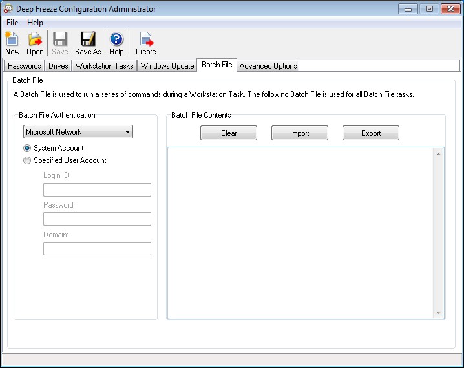Click the Import button
Screen dimensions: 464x368
299,133
